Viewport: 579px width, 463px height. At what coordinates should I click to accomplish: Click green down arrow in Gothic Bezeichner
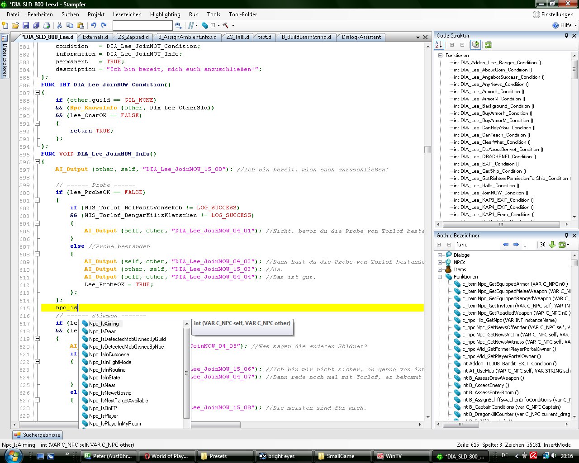click(552, 245)
